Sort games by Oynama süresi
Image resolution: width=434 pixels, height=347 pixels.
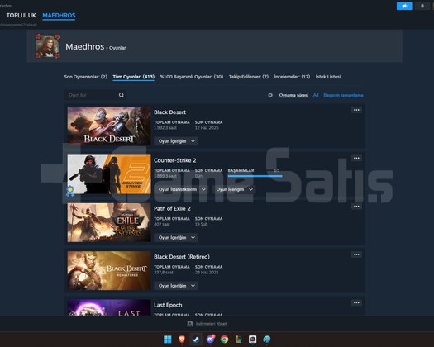click(293, 95)
